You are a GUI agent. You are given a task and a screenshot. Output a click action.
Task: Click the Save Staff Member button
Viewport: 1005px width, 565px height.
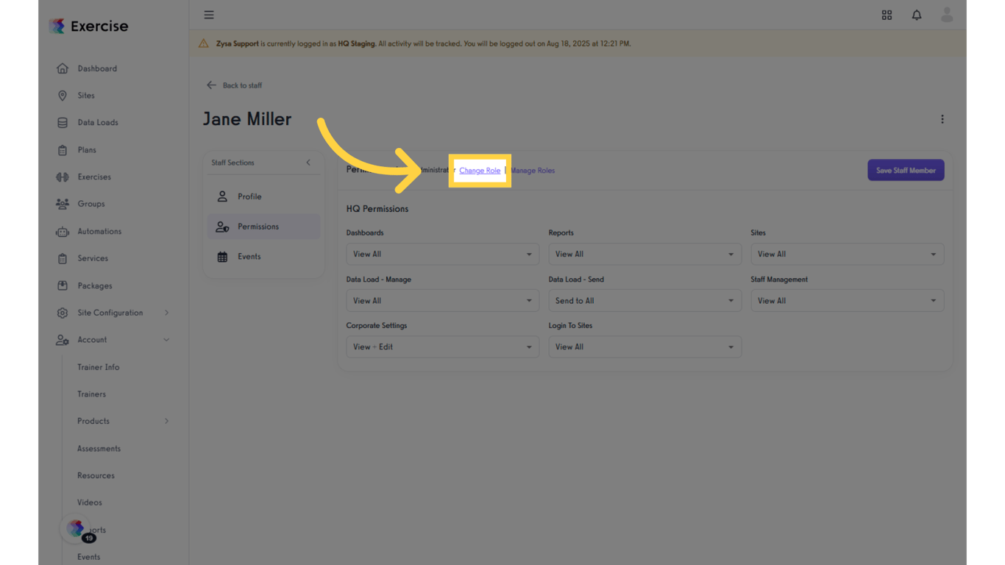(905, 171)
